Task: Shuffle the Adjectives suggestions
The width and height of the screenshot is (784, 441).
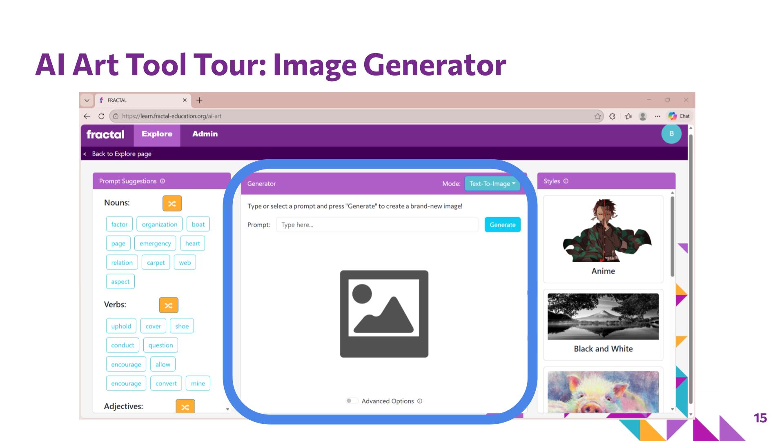Action: point(185,407)
